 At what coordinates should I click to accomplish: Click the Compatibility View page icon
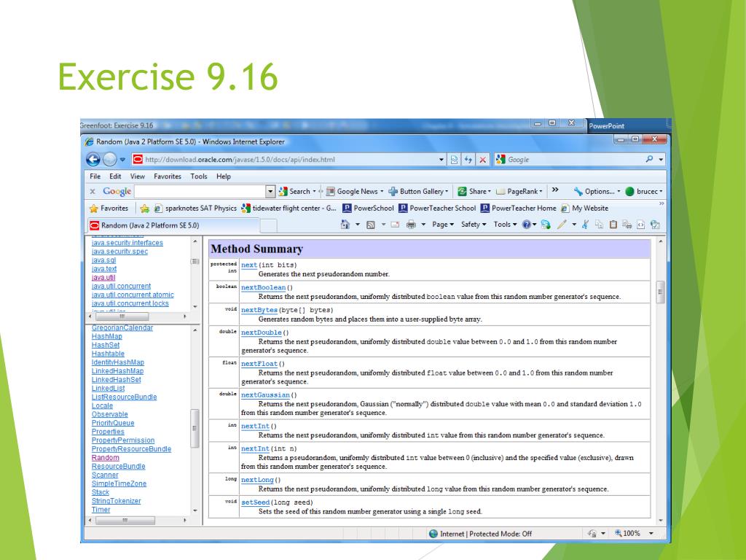(x=455, y=160)
